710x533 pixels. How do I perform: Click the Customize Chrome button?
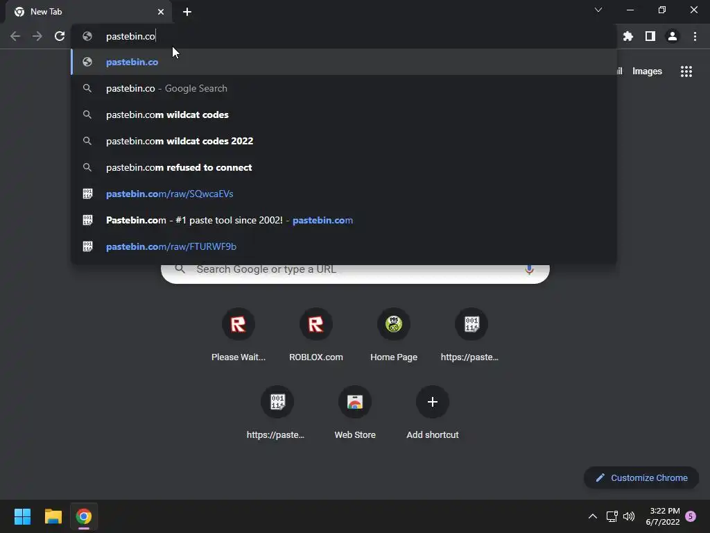[641, 477]
